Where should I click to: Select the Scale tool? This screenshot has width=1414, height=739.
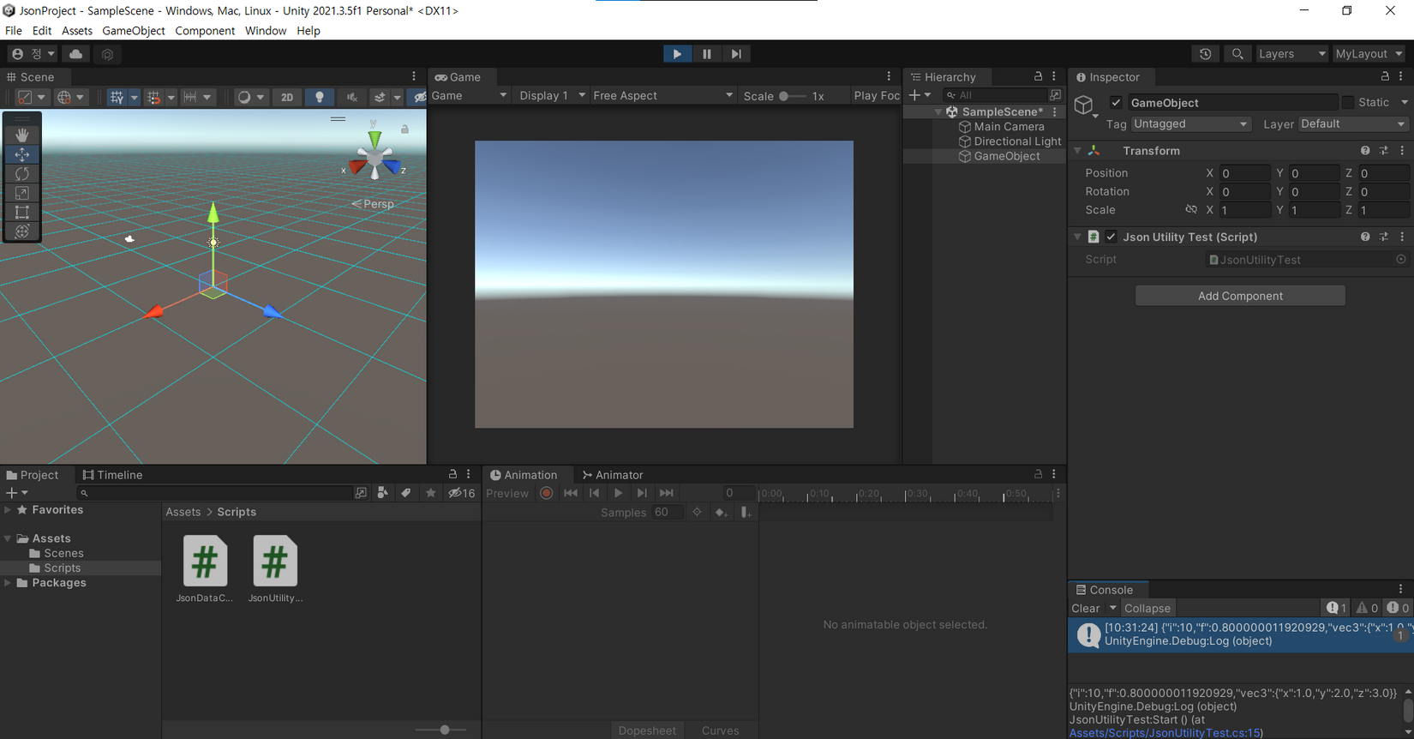click(22, 193)
